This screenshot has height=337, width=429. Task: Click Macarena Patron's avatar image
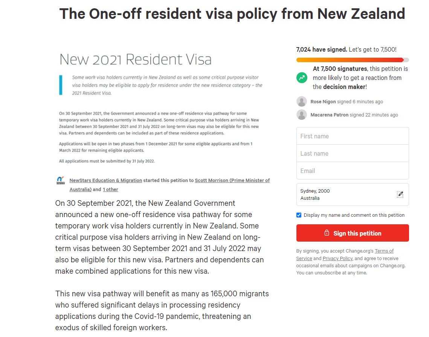[x=302, y=115]
